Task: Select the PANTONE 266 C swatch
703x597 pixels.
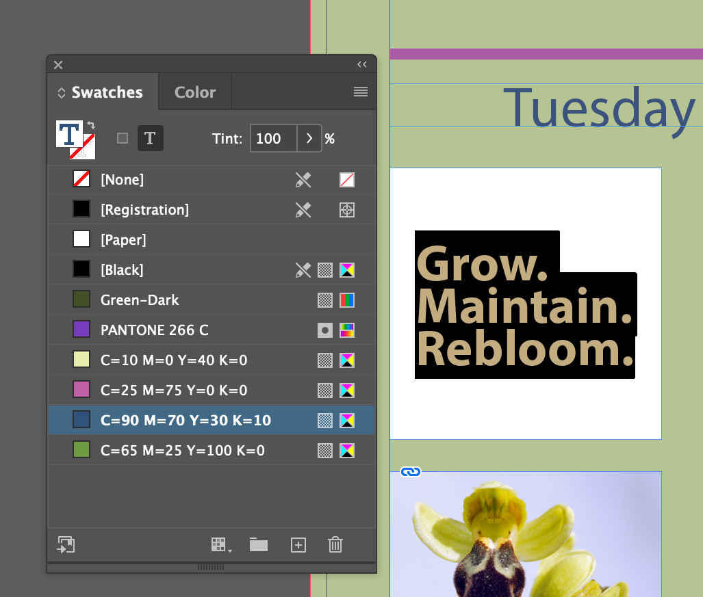Action: coord(211,330)
